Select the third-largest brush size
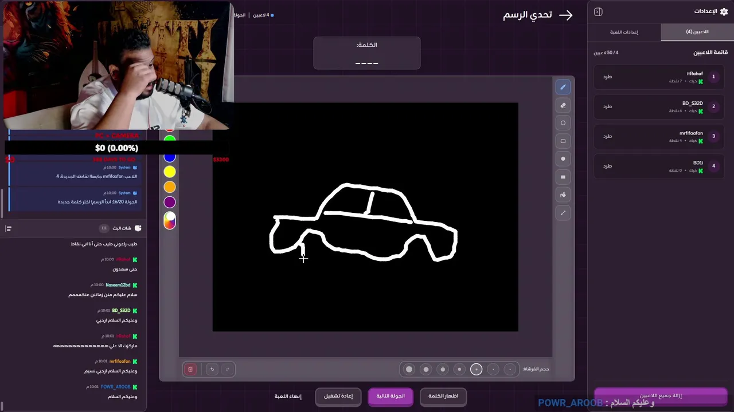 443,369
